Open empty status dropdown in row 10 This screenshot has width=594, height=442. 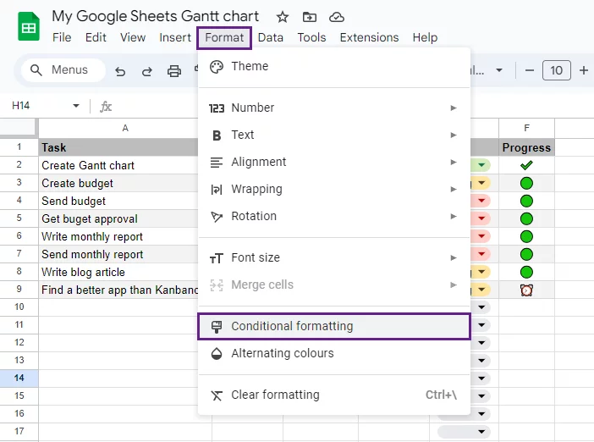point(481,307)
